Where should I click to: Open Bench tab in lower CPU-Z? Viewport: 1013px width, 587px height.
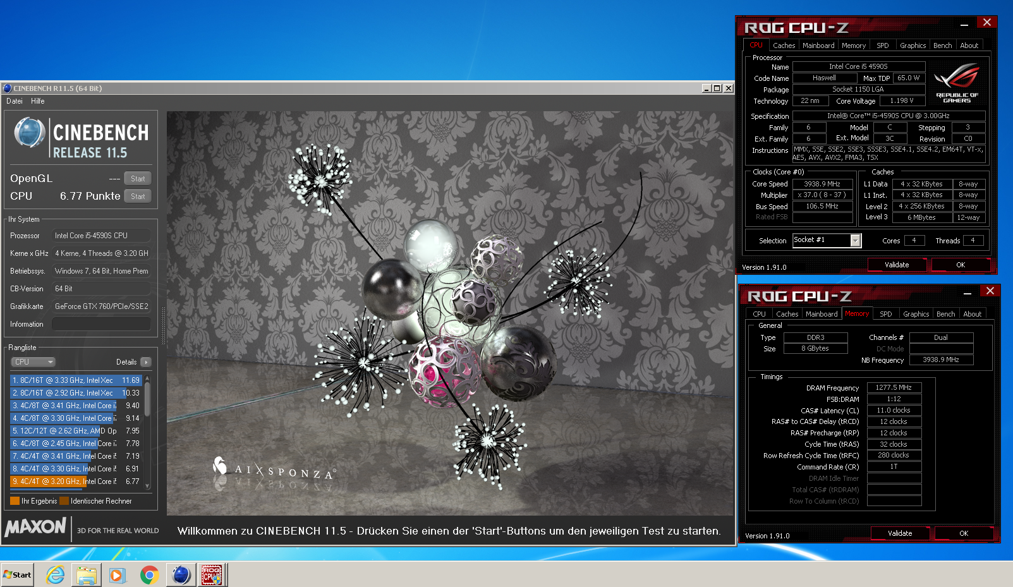946,314
